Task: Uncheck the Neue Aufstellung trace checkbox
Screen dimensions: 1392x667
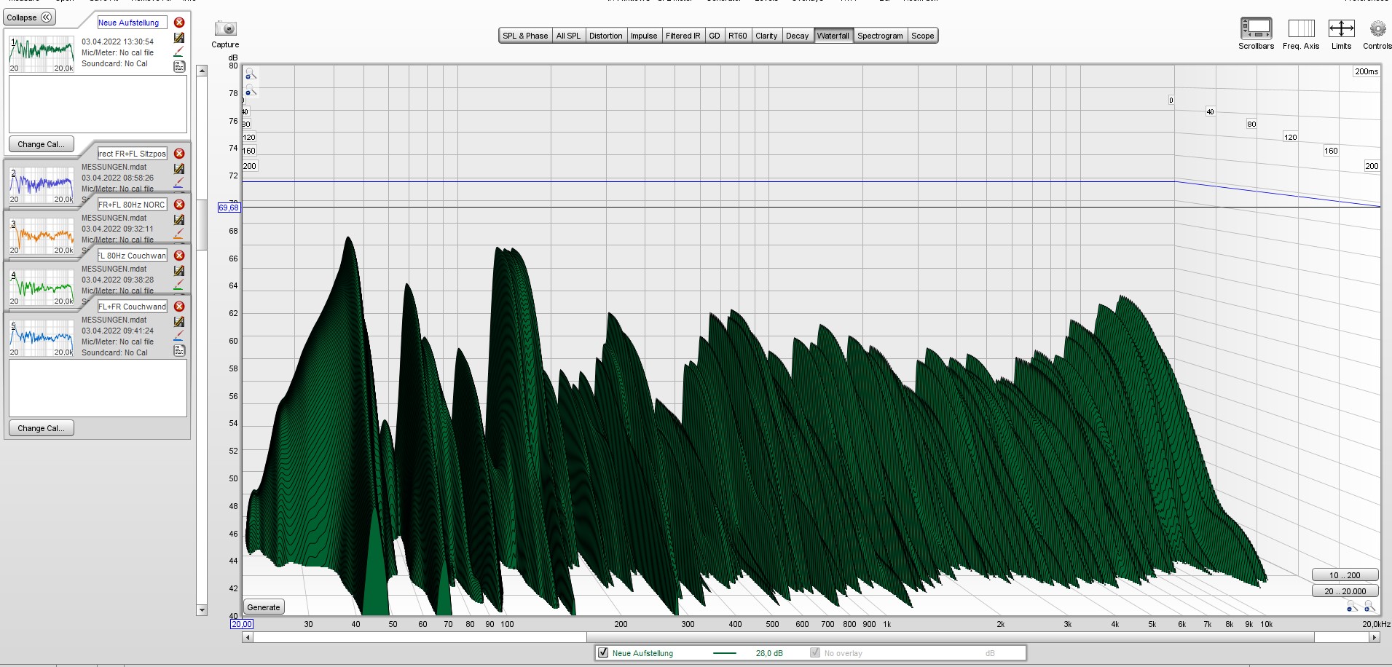Action: coord(603,652)
